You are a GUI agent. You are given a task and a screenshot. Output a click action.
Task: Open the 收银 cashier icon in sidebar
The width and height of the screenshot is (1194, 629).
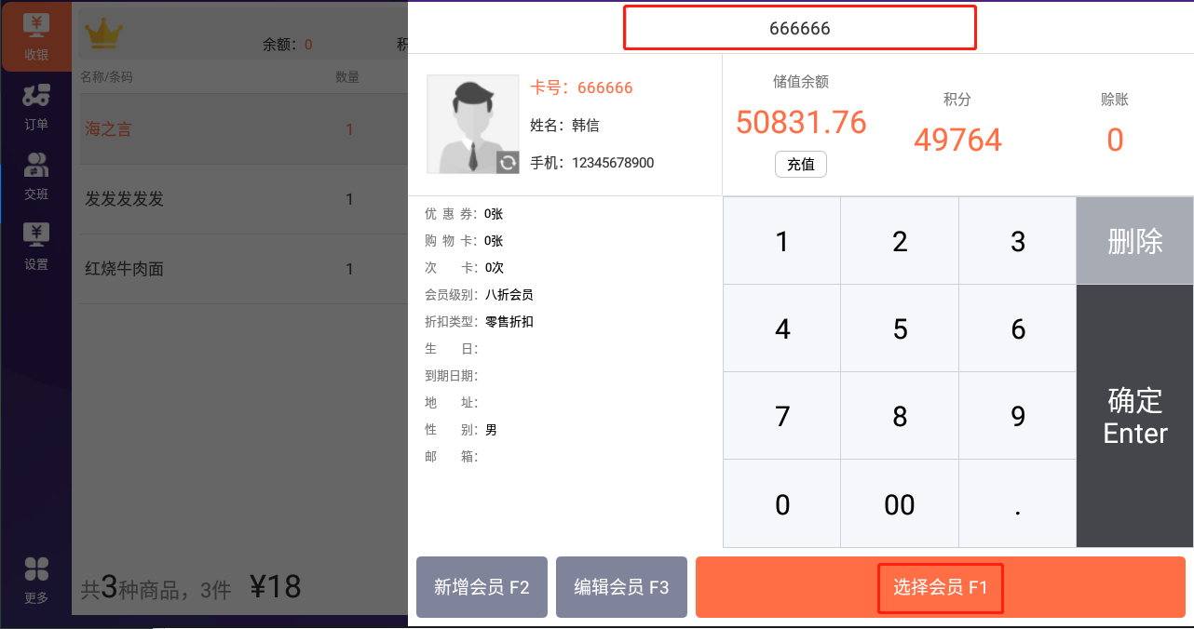coord(36,37)
